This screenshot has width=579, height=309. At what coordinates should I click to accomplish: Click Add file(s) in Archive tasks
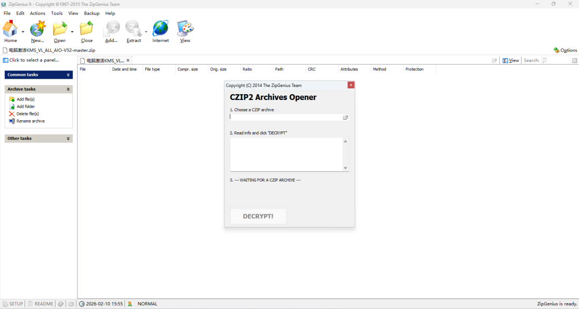25,99
